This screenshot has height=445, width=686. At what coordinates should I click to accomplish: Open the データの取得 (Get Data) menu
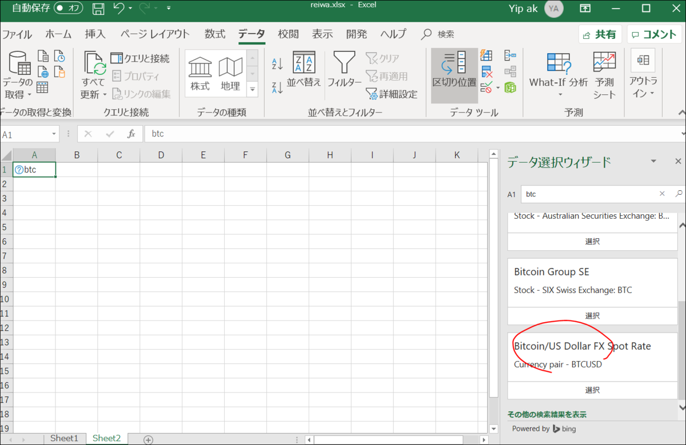pyautogui.click(x=18, y=75)
